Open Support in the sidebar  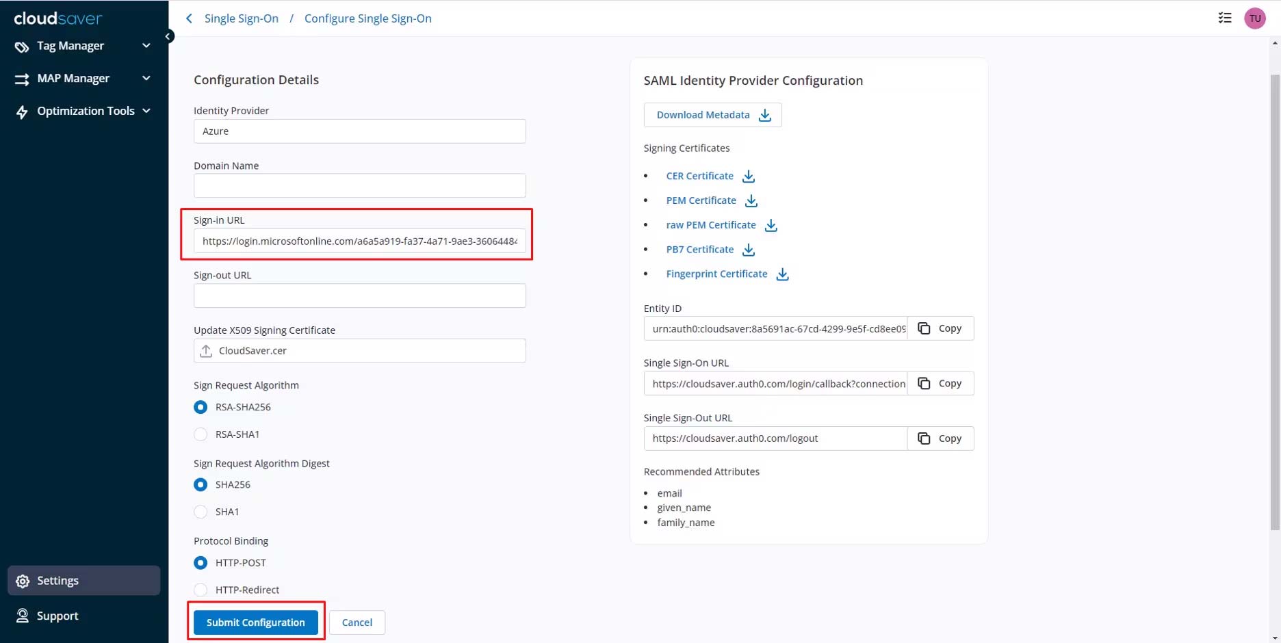[57, 616]
